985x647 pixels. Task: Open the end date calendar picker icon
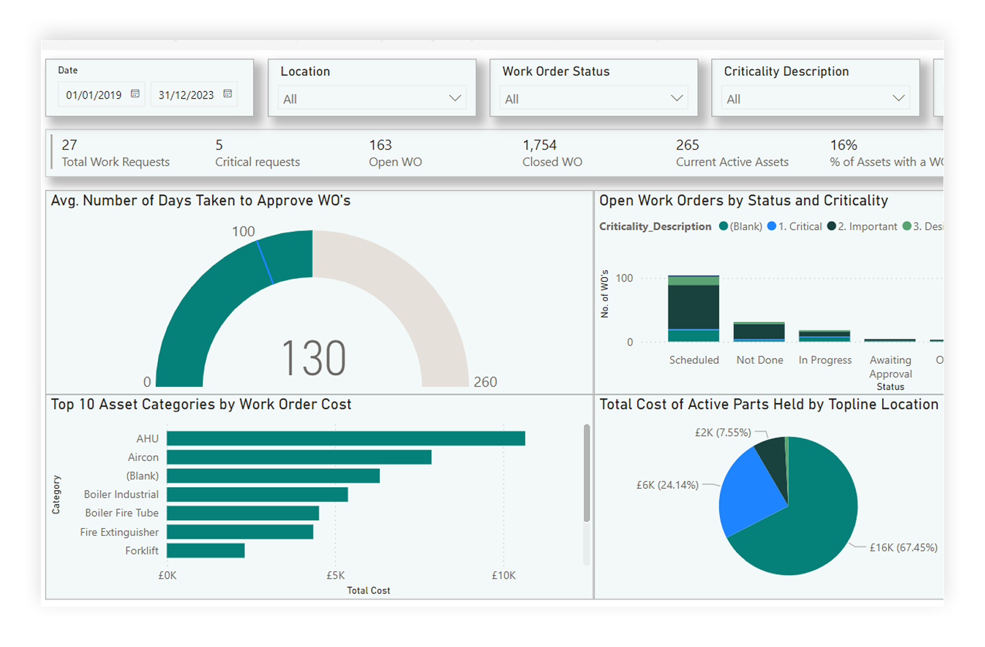(x=228, y=94)
